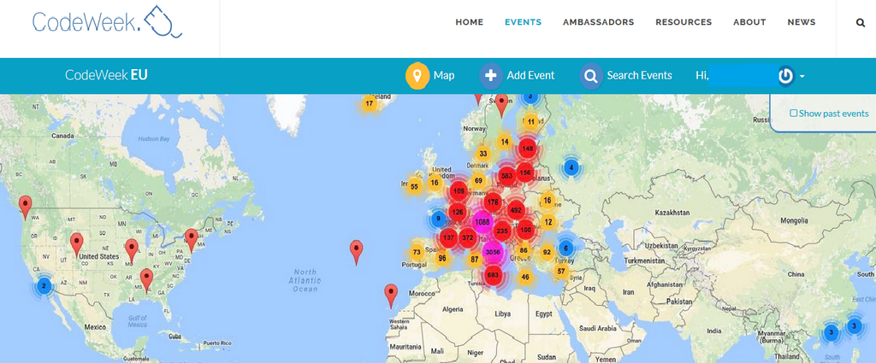Open the Resources navigation link
Screen dimensions: 876x363
pyautogui.click(x=684, y=22)
